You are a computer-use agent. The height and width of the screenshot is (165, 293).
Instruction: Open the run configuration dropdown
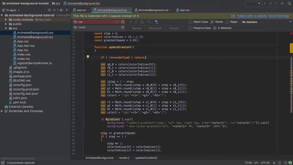pos(253,3)
